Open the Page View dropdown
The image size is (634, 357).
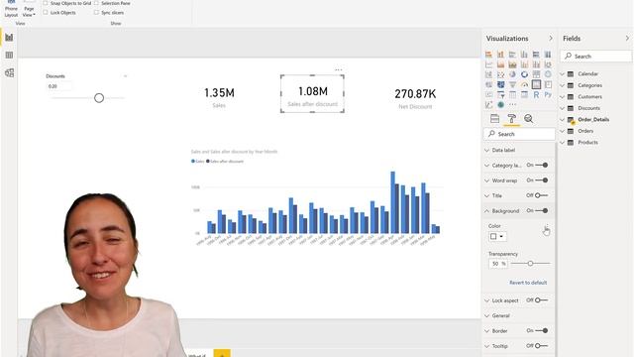pos(29,10)
